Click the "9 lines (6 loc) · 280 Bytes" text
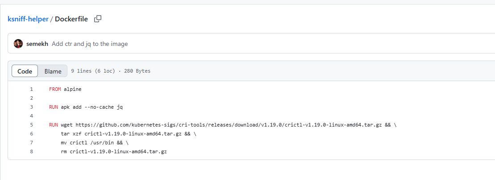Screen dimensions: 495x180 click(111, 71)
